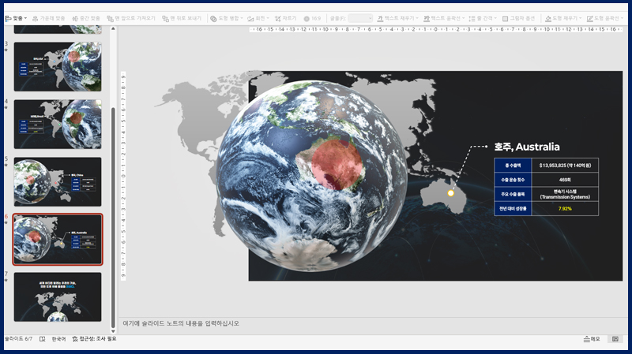
Task: Click the $13,953,825 export value cell
Action: pos(565,166)
